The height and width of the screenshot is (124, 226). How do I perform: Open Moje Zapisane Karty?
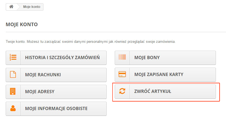pyautogui.click(x=165, y=75)
